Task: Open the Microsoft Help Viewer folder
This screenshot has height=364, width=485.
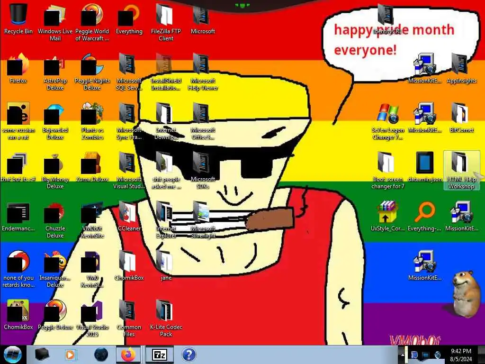Action: (x=203, y=72)
